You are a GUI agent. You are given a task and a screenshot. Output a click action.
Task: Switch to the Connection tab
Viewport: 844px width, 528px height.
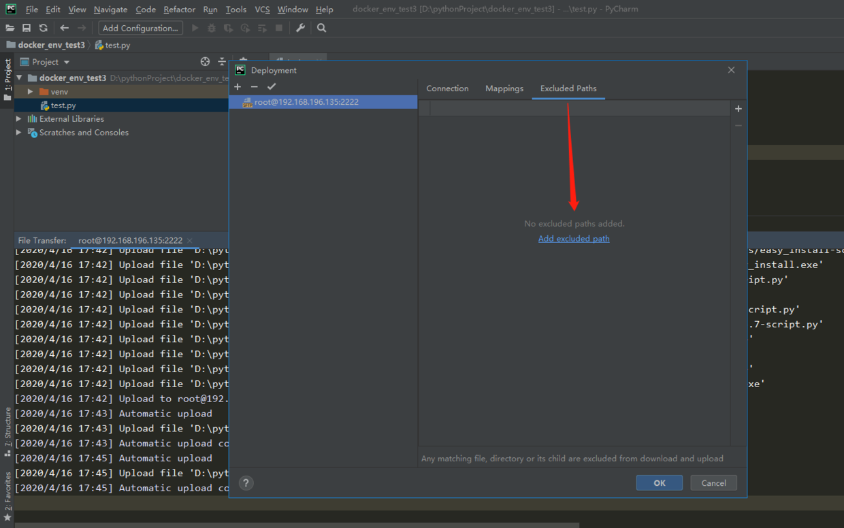(x=447, y=88)
